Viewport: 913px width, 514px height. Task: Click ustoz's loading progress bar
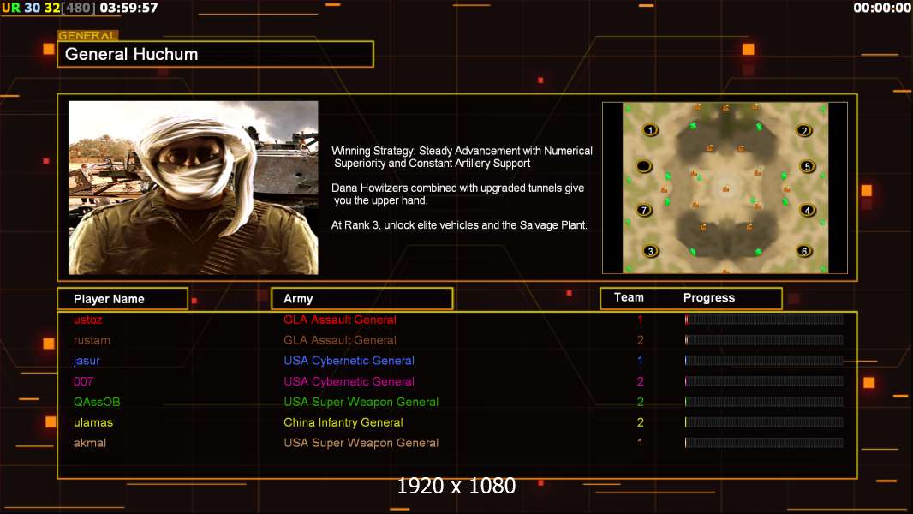coord(764,320)
